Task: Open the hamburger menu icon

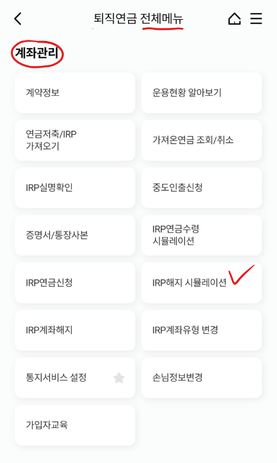Action: click(x=256, y=19)
